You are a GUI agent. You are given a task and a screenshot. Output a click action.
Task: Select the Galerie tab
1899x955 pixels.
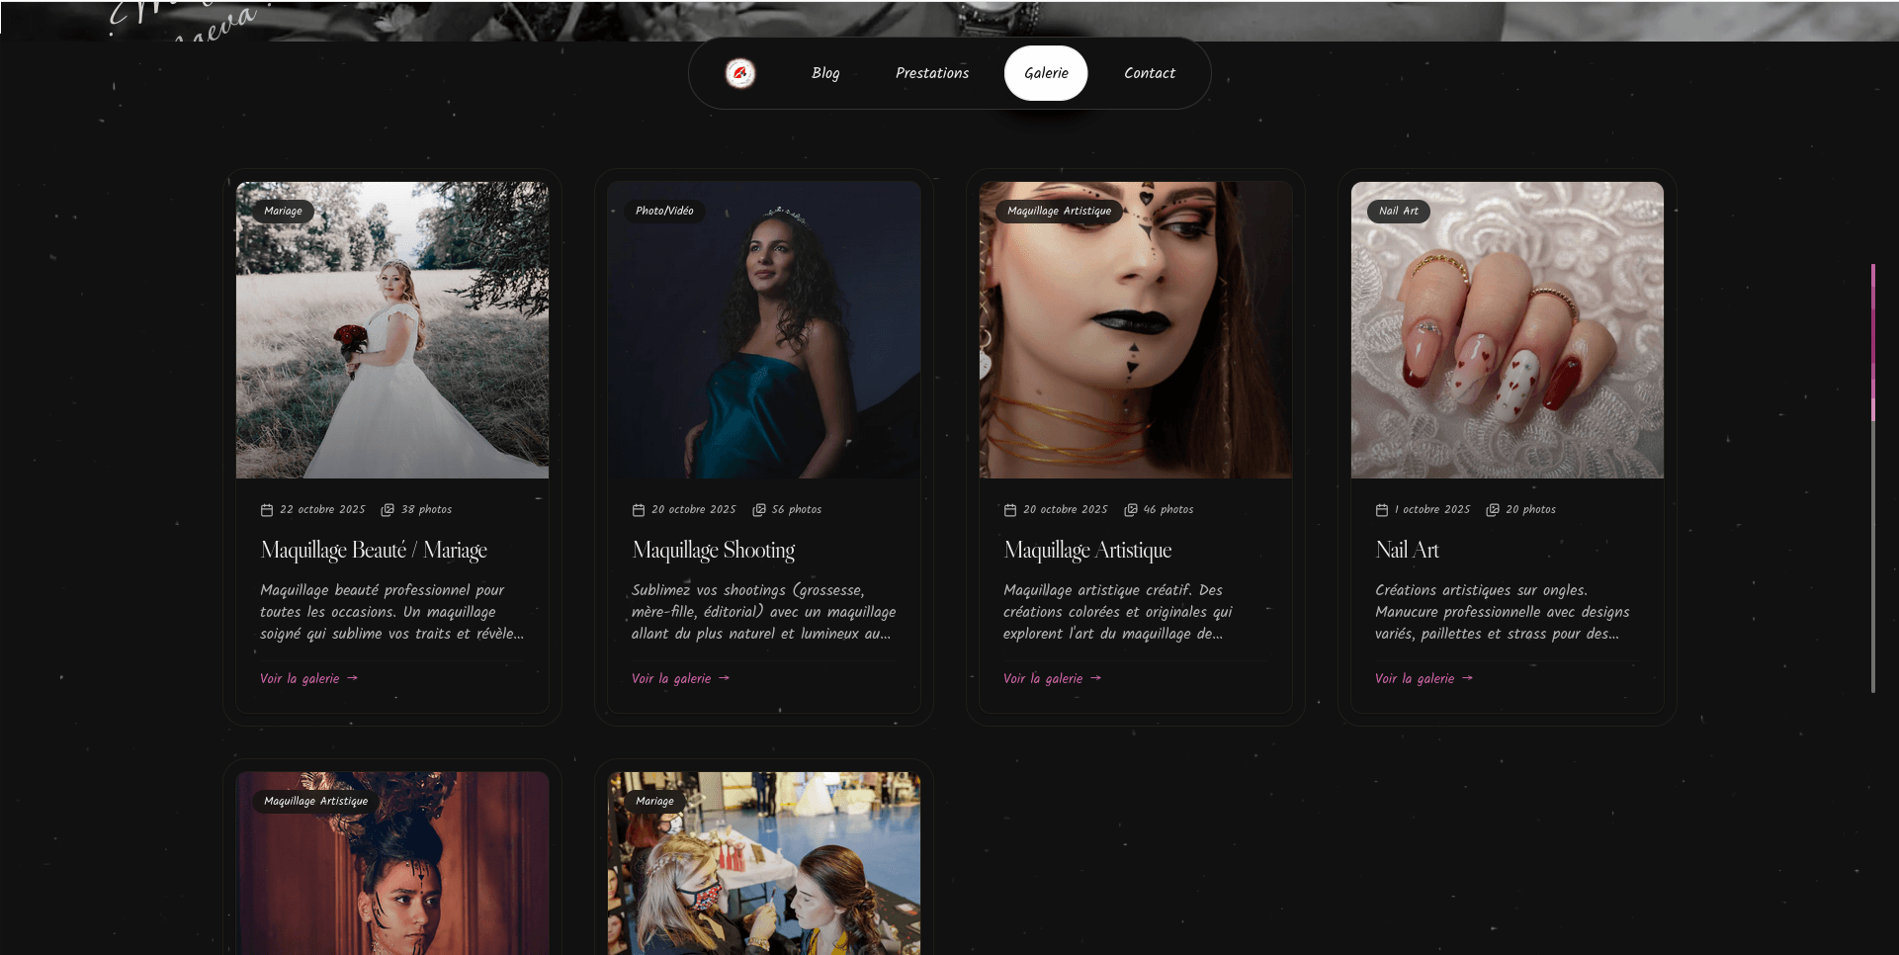[1046, 73]
